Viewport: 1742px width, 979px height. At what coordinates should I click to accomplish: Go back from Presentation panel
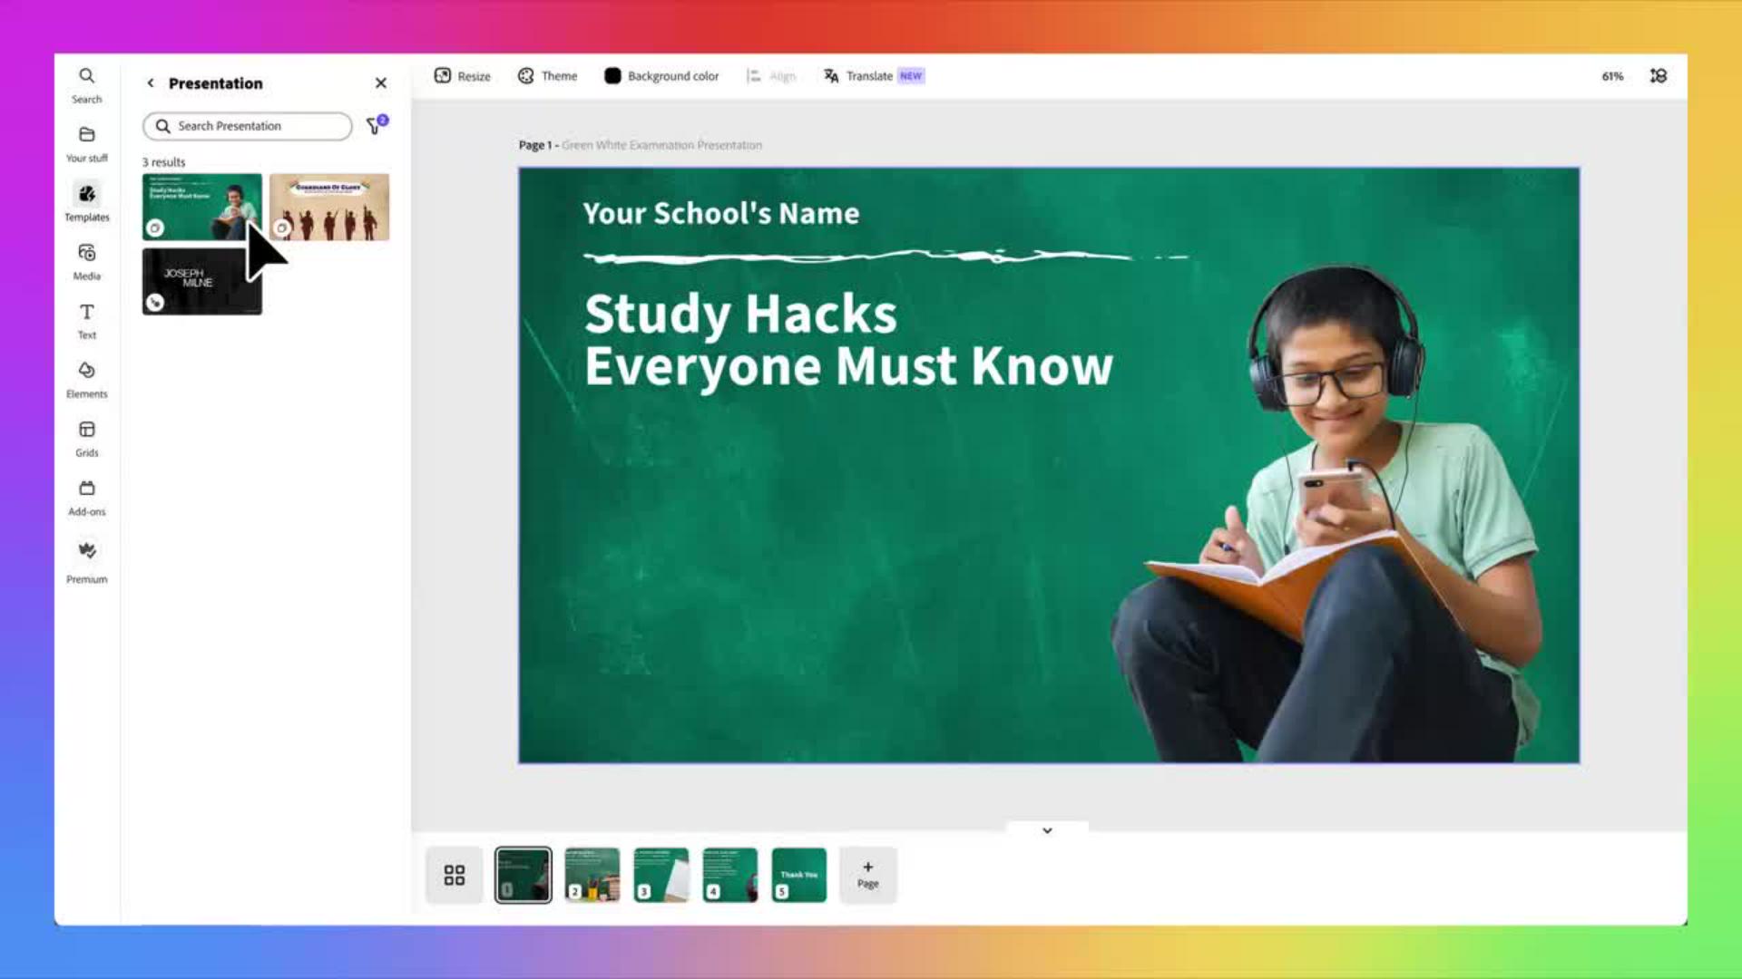click(151, 82)
